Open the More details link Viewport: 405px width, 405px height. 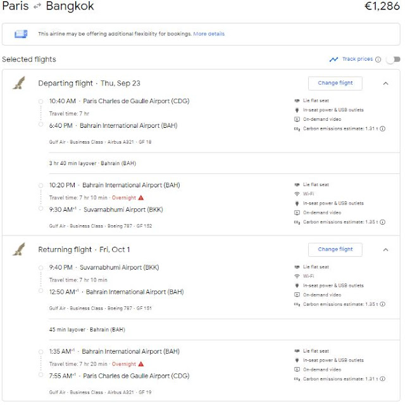[x=209, y=34]
